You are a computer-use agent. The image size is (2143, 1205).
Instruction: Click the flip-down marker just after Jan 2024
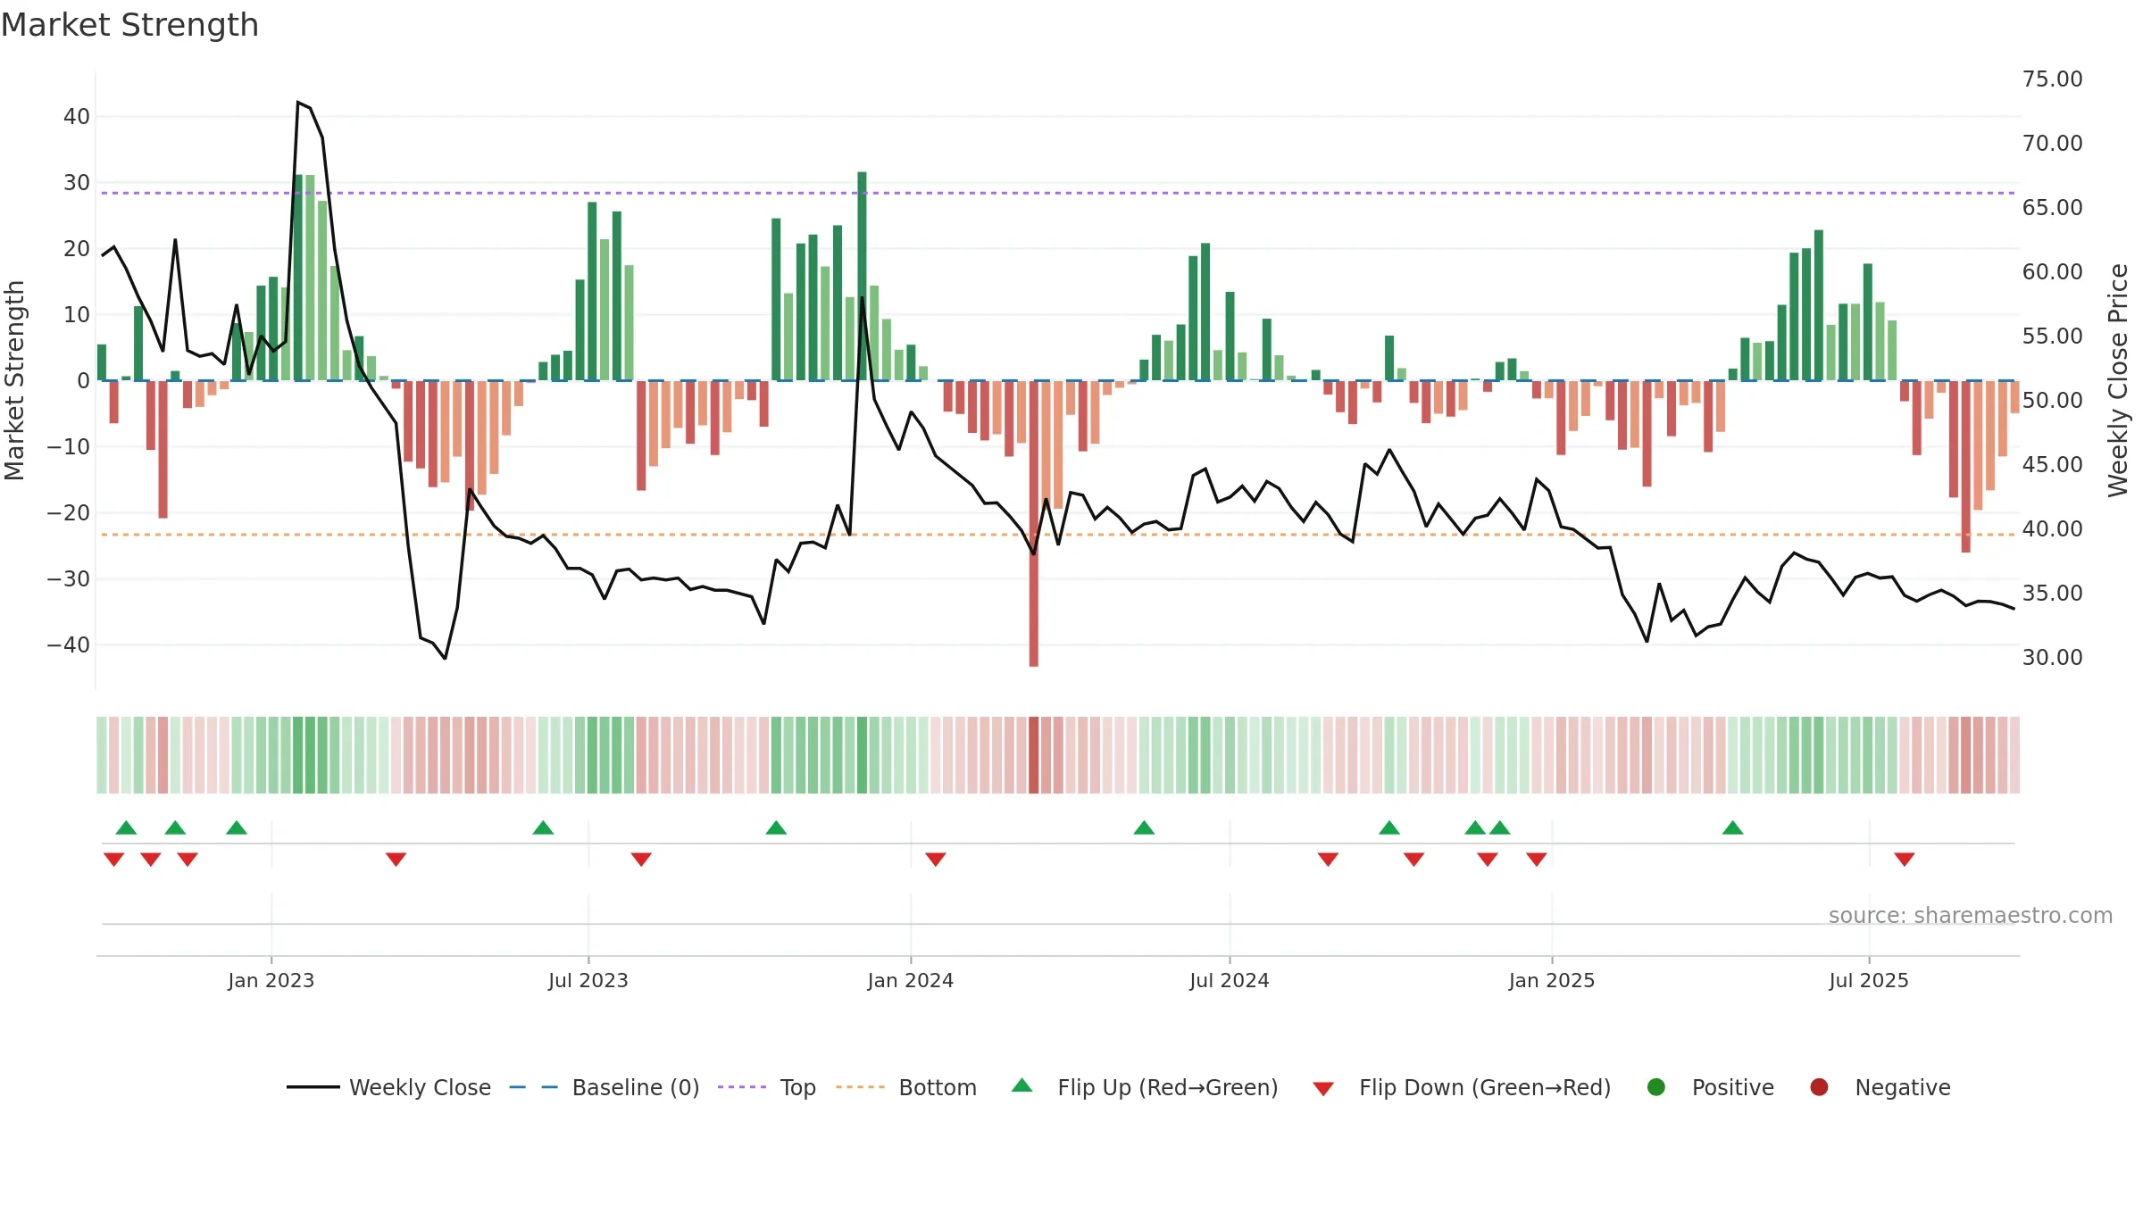coord(936,860)
